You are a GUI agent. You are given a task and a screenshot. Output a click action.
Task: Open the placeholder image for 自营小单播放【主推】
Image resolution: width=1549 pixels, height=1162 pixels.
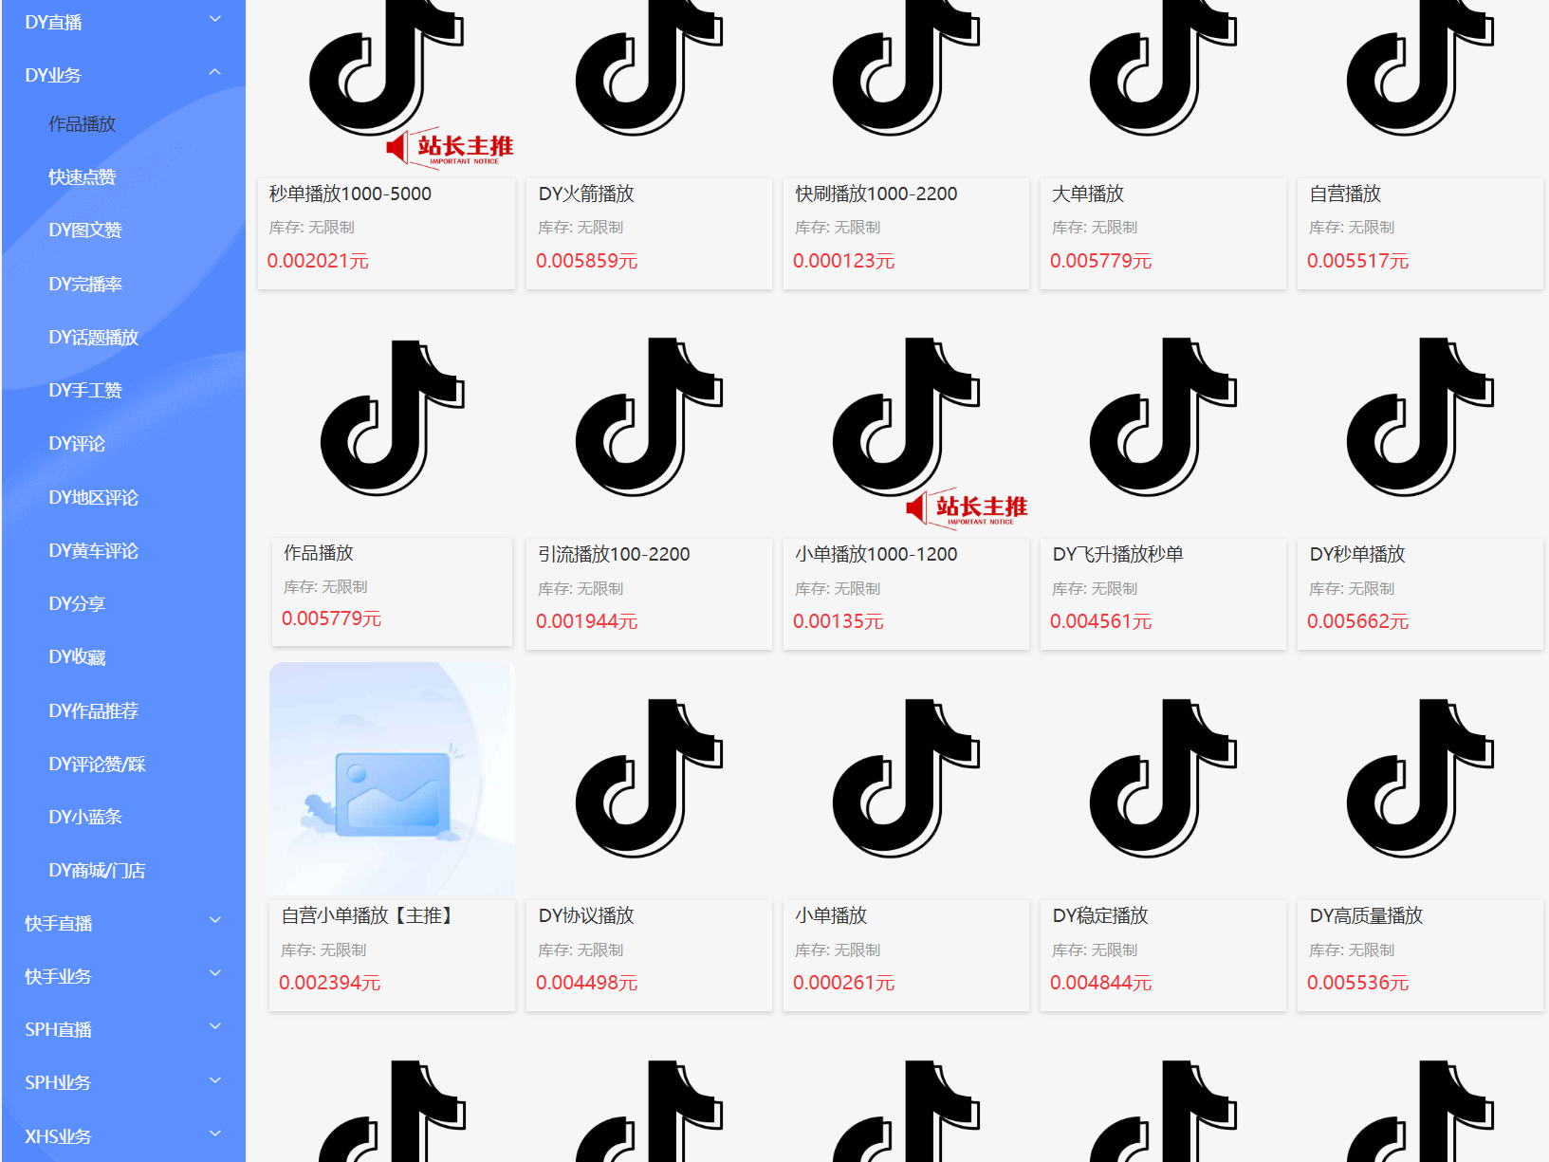coord(392,779)
